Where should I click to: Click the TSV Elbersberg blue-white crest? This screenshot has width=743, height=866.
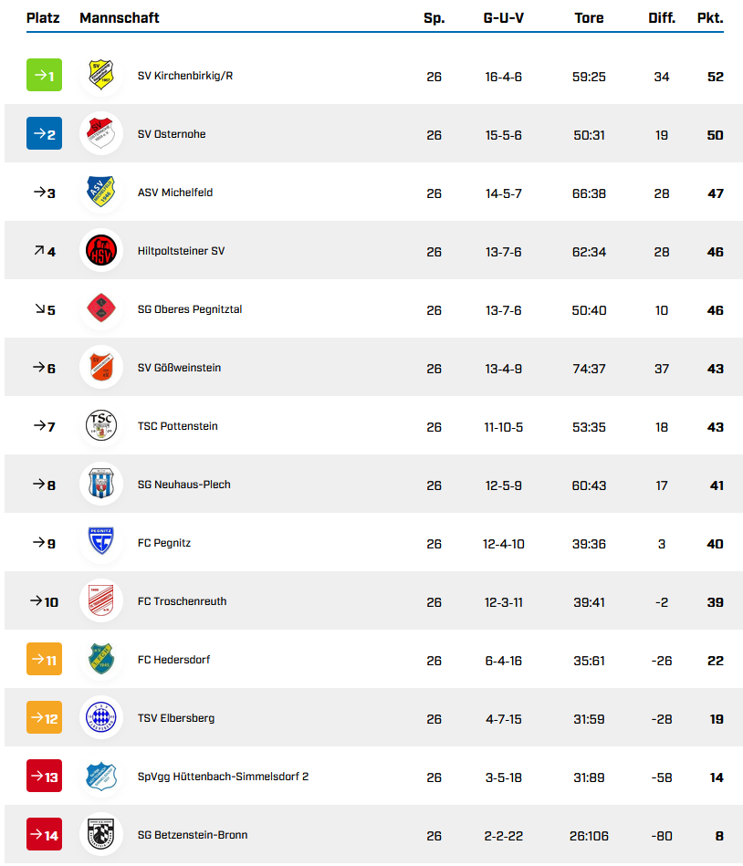click(x=101, y=717)
